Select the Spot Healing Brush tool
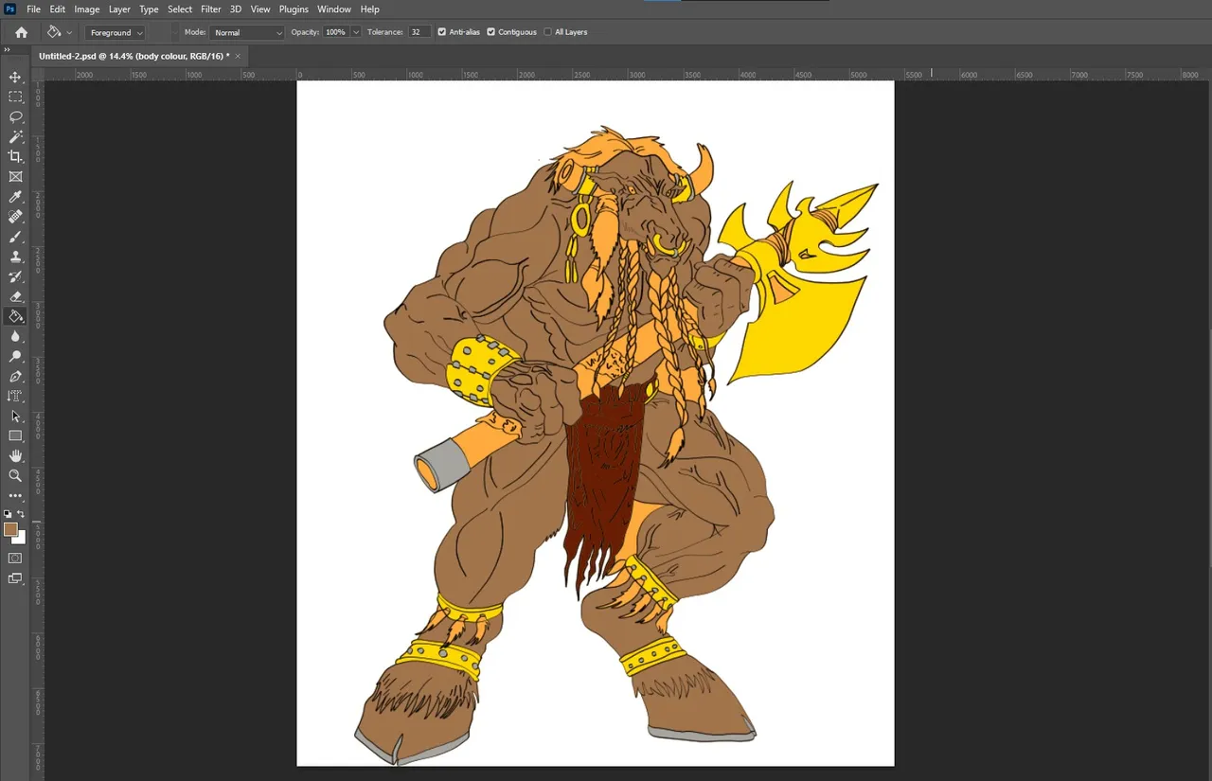The height and width of the screenshot is (781, 1212). pos(15,217)
